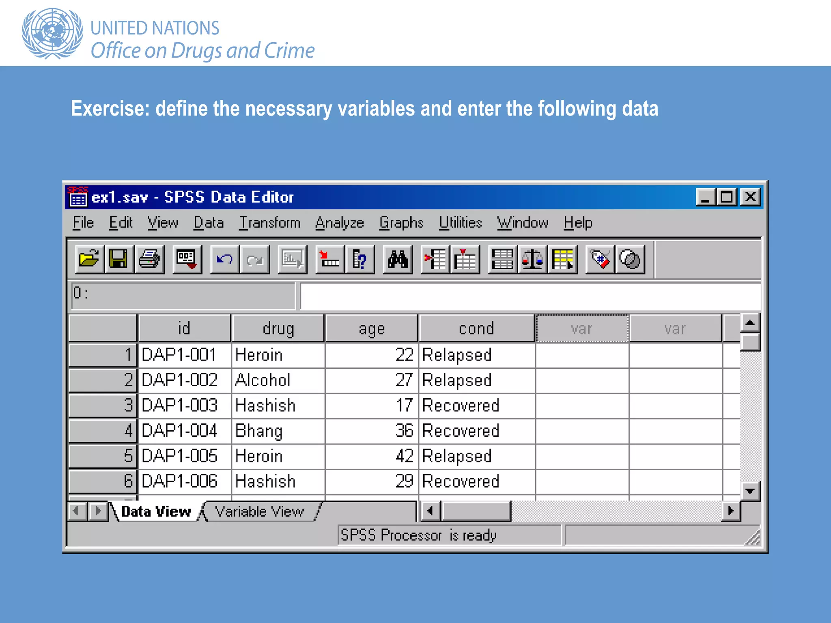Viewport: 831px width, 623px height.
Task: Select the Data View tab
Action: point(156,511)
